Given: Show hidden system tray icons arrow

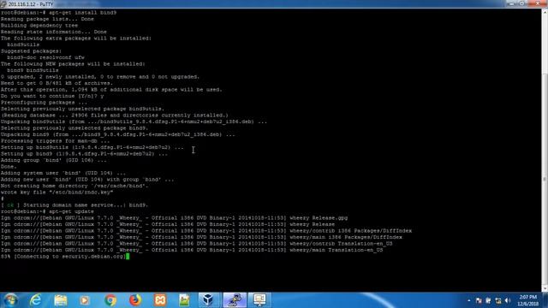Looking at the screenshot, I should [x=469, y=300].
